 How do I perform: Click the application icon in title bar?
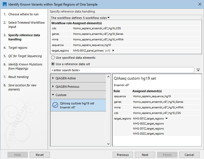pos(4,4)
